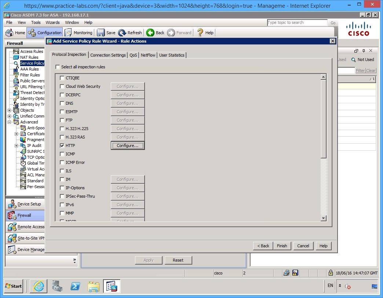Enable DNS protocol inspection
The height and width of the screenshot is (298, 383).
point(62,103)
